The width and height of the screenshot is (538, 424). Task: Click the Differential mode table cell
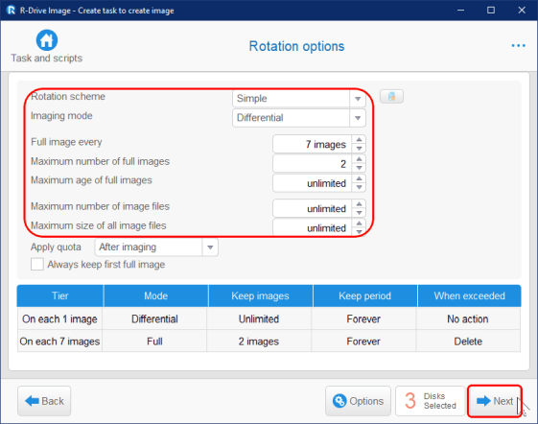pyautogui.click(x=154, y=318)
